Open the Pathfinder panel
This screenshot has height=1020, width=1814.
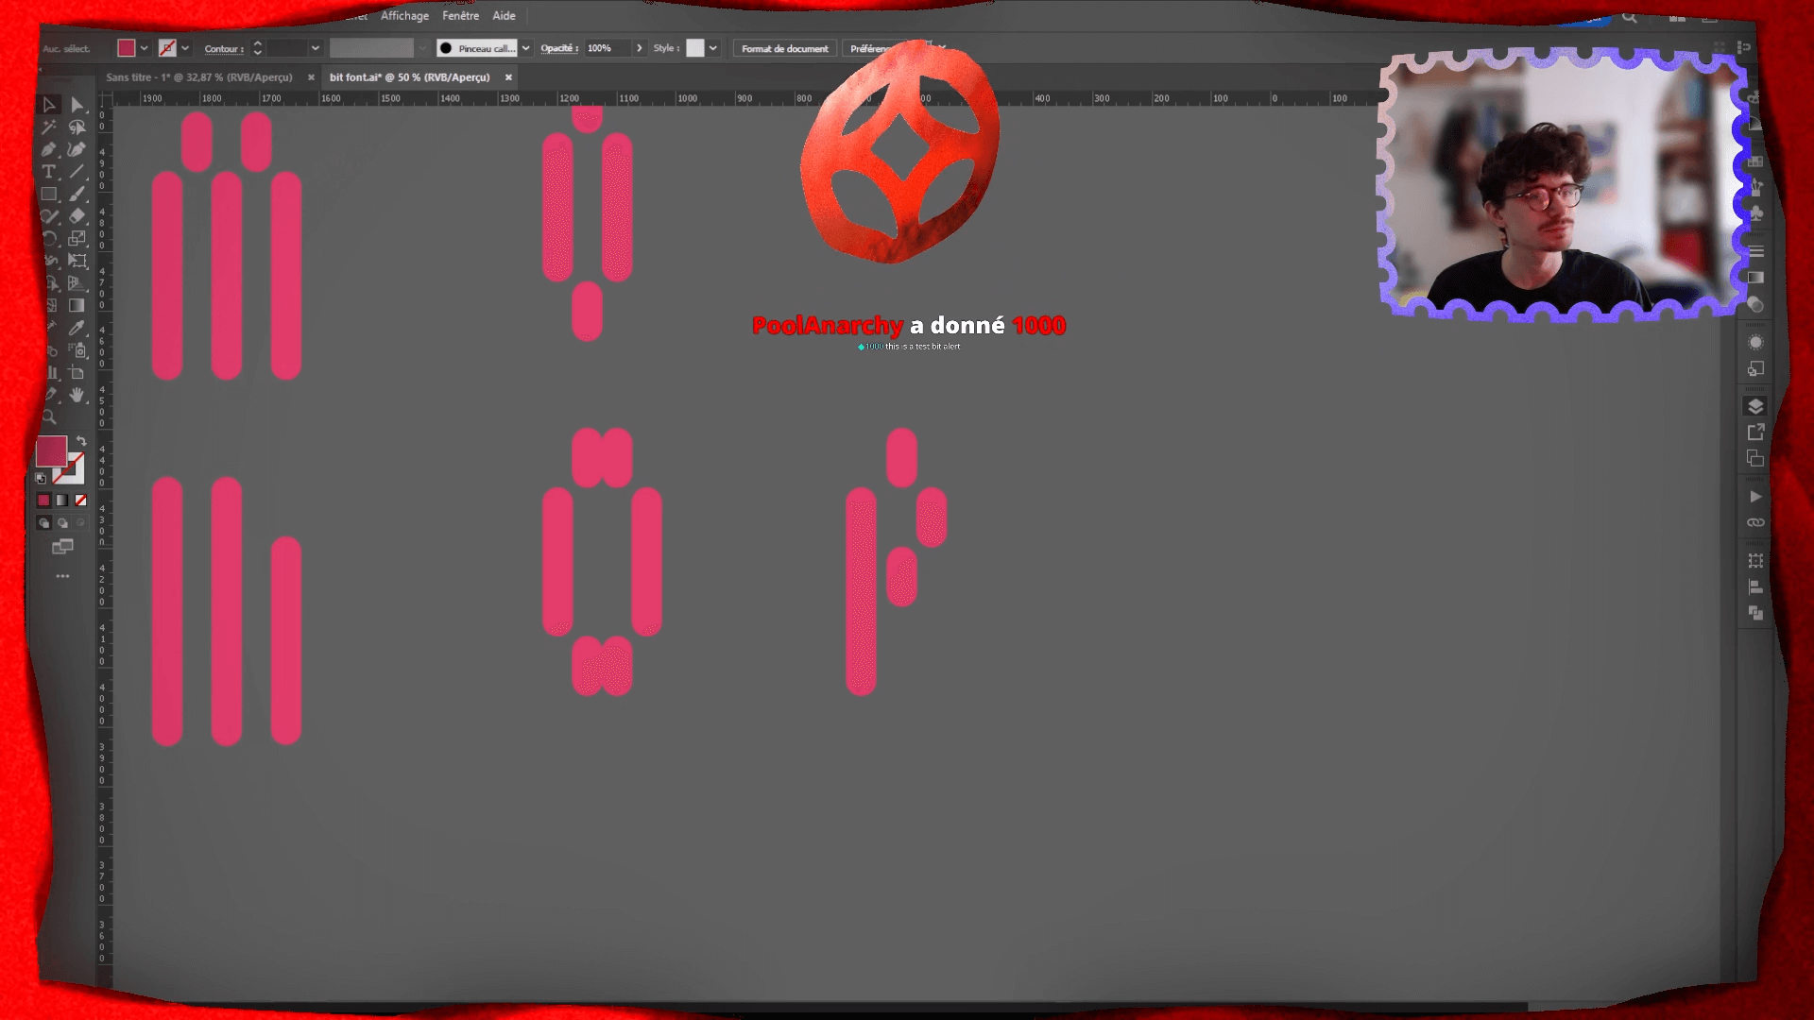[x=1755, y=613]
